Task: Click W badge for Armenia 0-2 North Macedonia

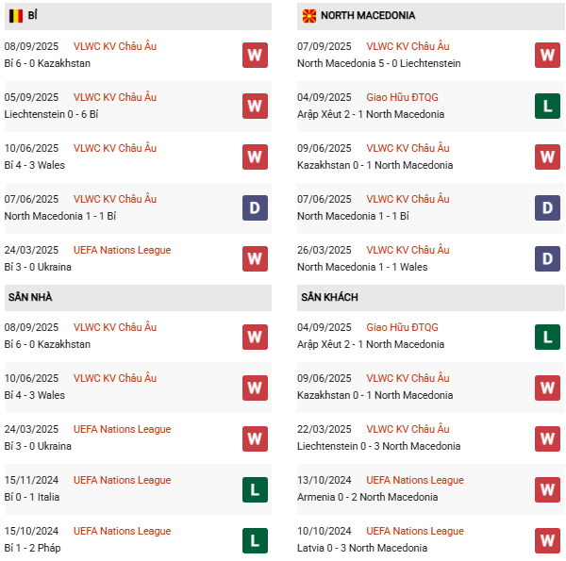Action: click(x=547, y=488)
